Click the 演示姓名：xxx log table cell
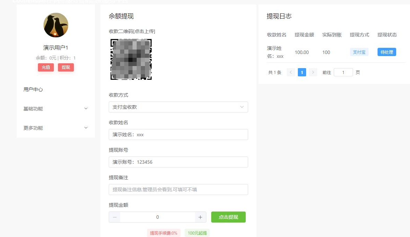This screenshot has width=410, height=237. 275,52
